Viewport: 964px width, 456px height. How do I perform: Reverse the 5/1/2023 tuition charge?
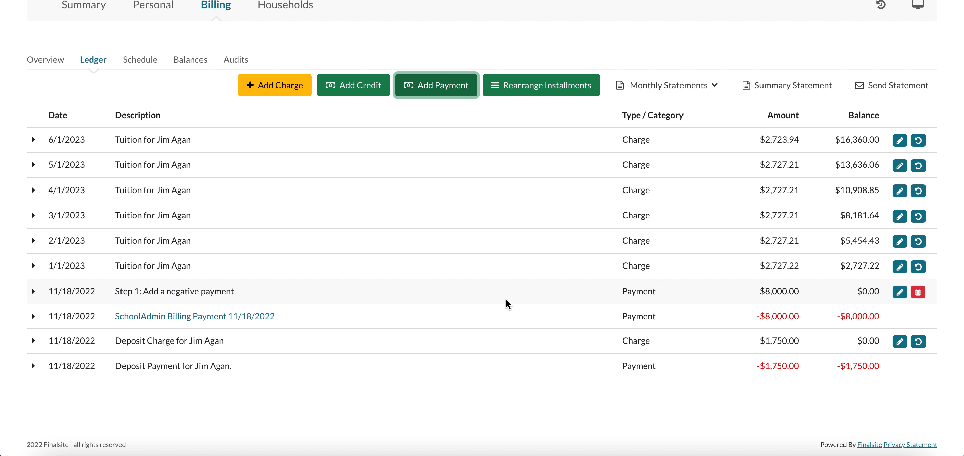click(x=918, y=165)
